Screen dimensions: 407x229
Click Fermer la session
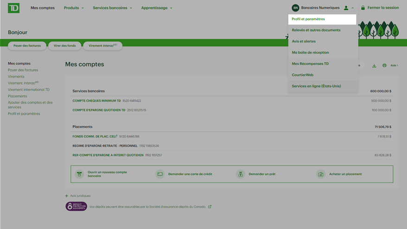tap(383, 8)
